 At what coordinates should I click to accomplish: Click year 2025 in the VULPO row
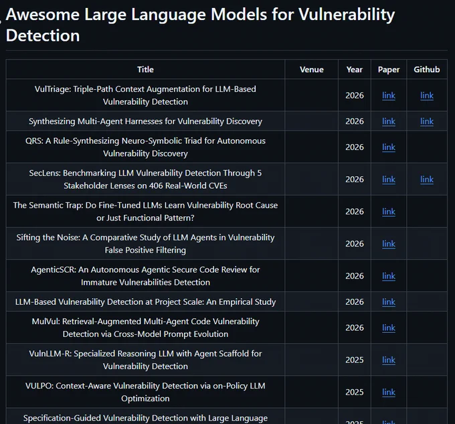tap(355, 393)
